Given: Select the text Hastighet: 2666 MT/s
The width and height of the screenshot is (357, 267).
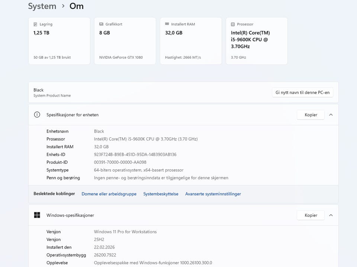Looking at the screenshot, I should tap(183, 57).
